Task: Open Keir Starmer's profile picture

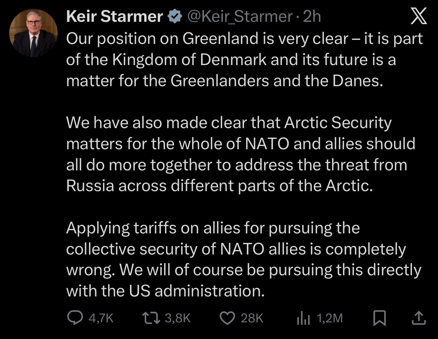Action: pos(33,33)
